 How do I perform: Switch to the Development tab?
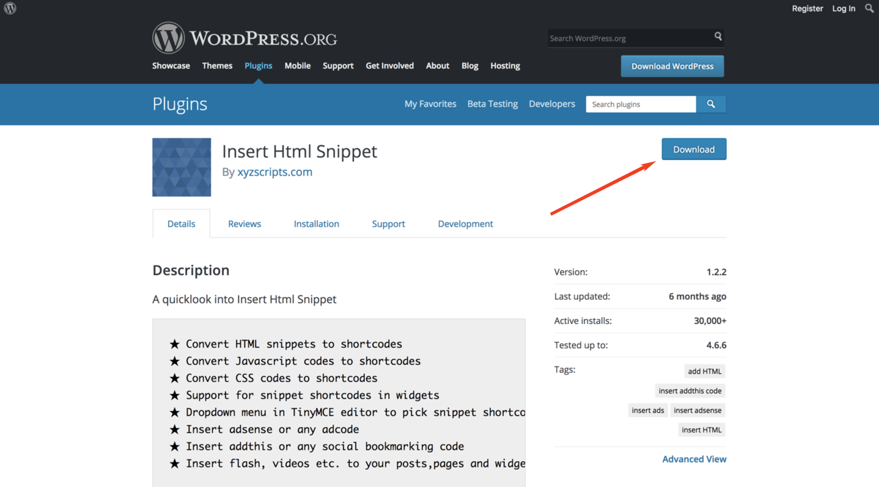point(466,224)
